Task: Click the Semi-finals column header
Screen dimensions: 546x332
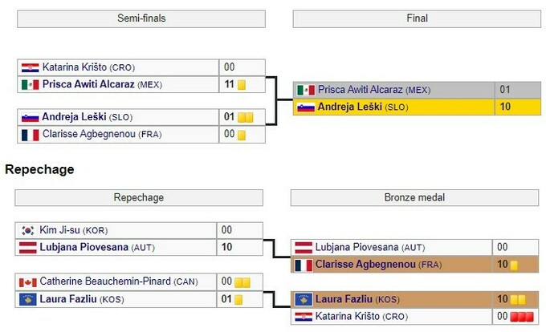Action: point(141,18)
